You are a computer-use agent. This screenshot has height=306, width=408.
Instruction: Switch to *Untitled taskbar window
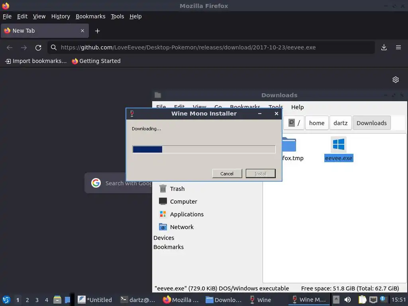point(95,300)
